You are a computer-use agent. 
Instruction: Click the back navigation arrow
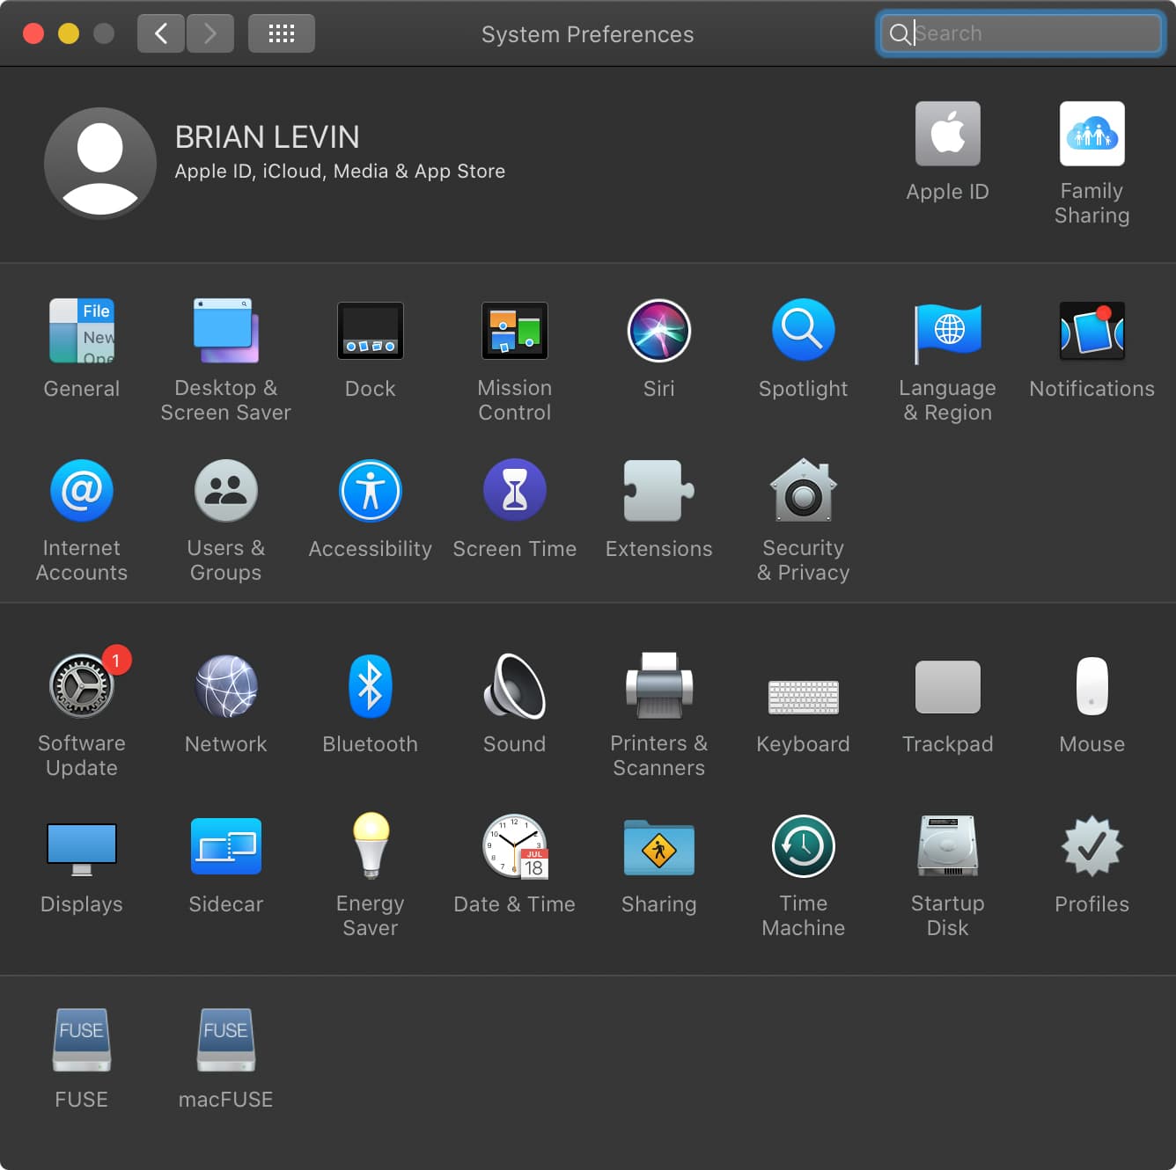point(161,34)
